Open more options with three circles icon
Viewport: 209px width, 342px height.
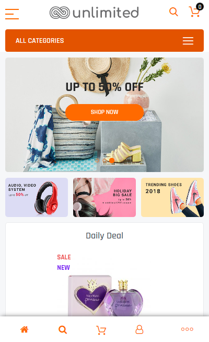(x=187, y=329)
